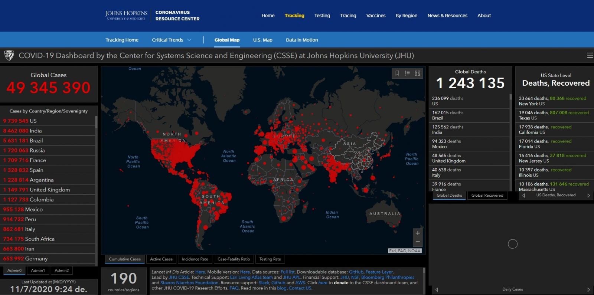The width and height of the screenshot is (594, 295).
Task: Select the Germany row in cases list
Action: 48,259
